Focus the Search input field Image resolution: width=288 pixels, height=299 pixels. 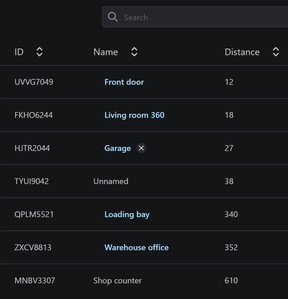pos(195,17)
